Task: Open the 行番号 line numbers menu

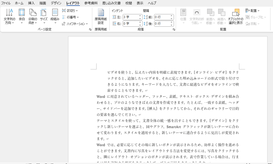Action: point(70,17)
